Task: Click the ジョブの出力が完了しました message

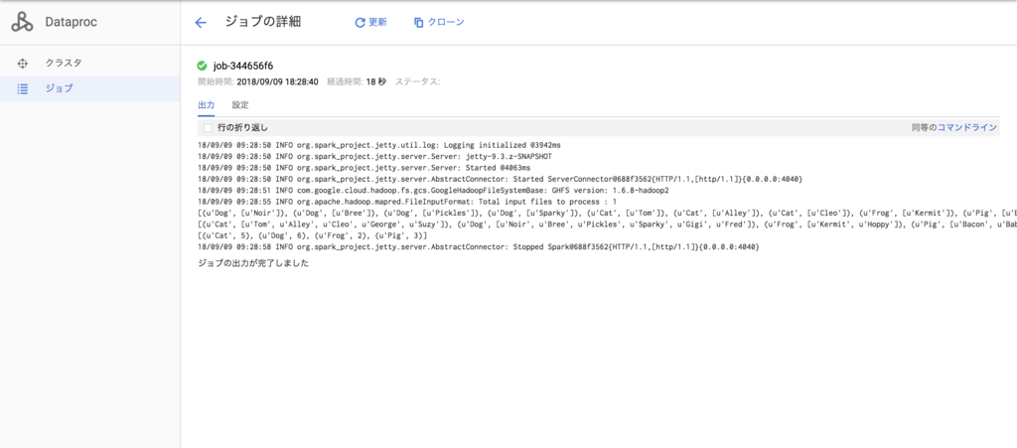Action: tap(253, 264)
